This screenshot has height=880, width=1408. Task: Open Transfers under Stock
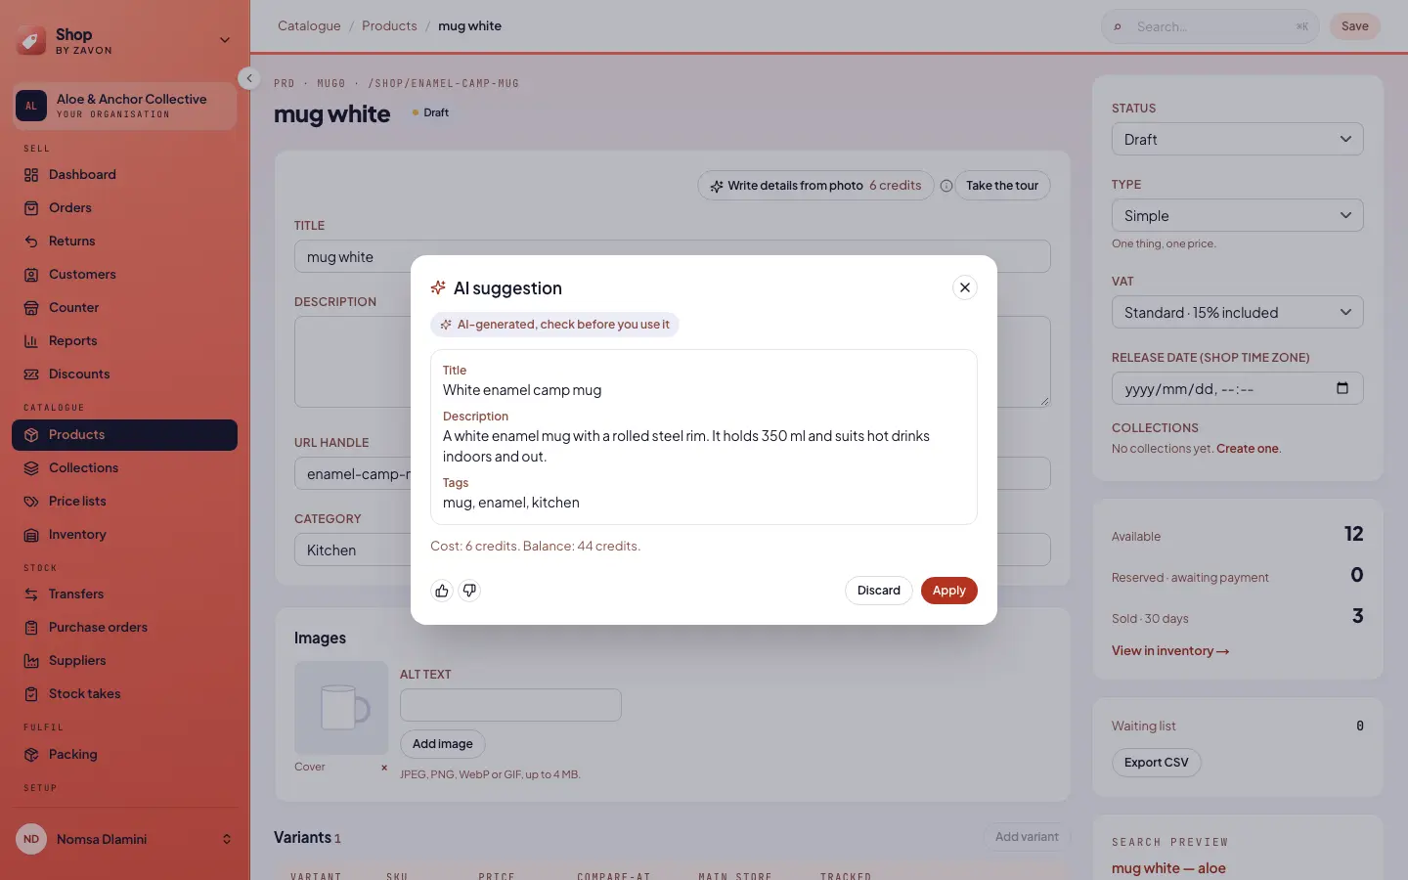(x=124, y=594)
